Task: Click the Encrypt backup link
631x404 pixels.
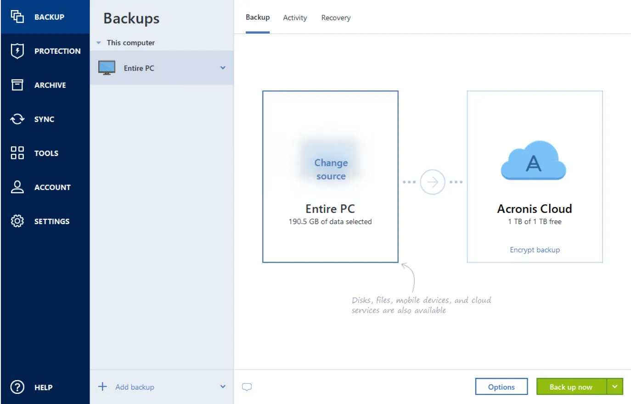Action: tap(535, 250)
